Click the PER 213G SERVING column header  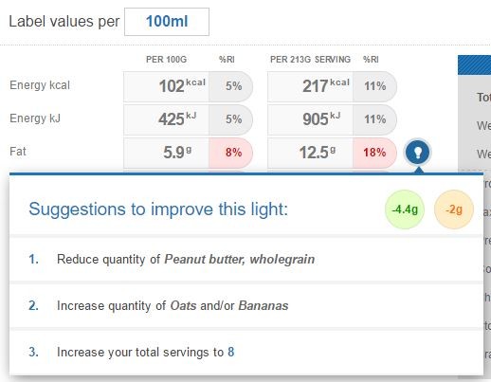coord(310,60)
